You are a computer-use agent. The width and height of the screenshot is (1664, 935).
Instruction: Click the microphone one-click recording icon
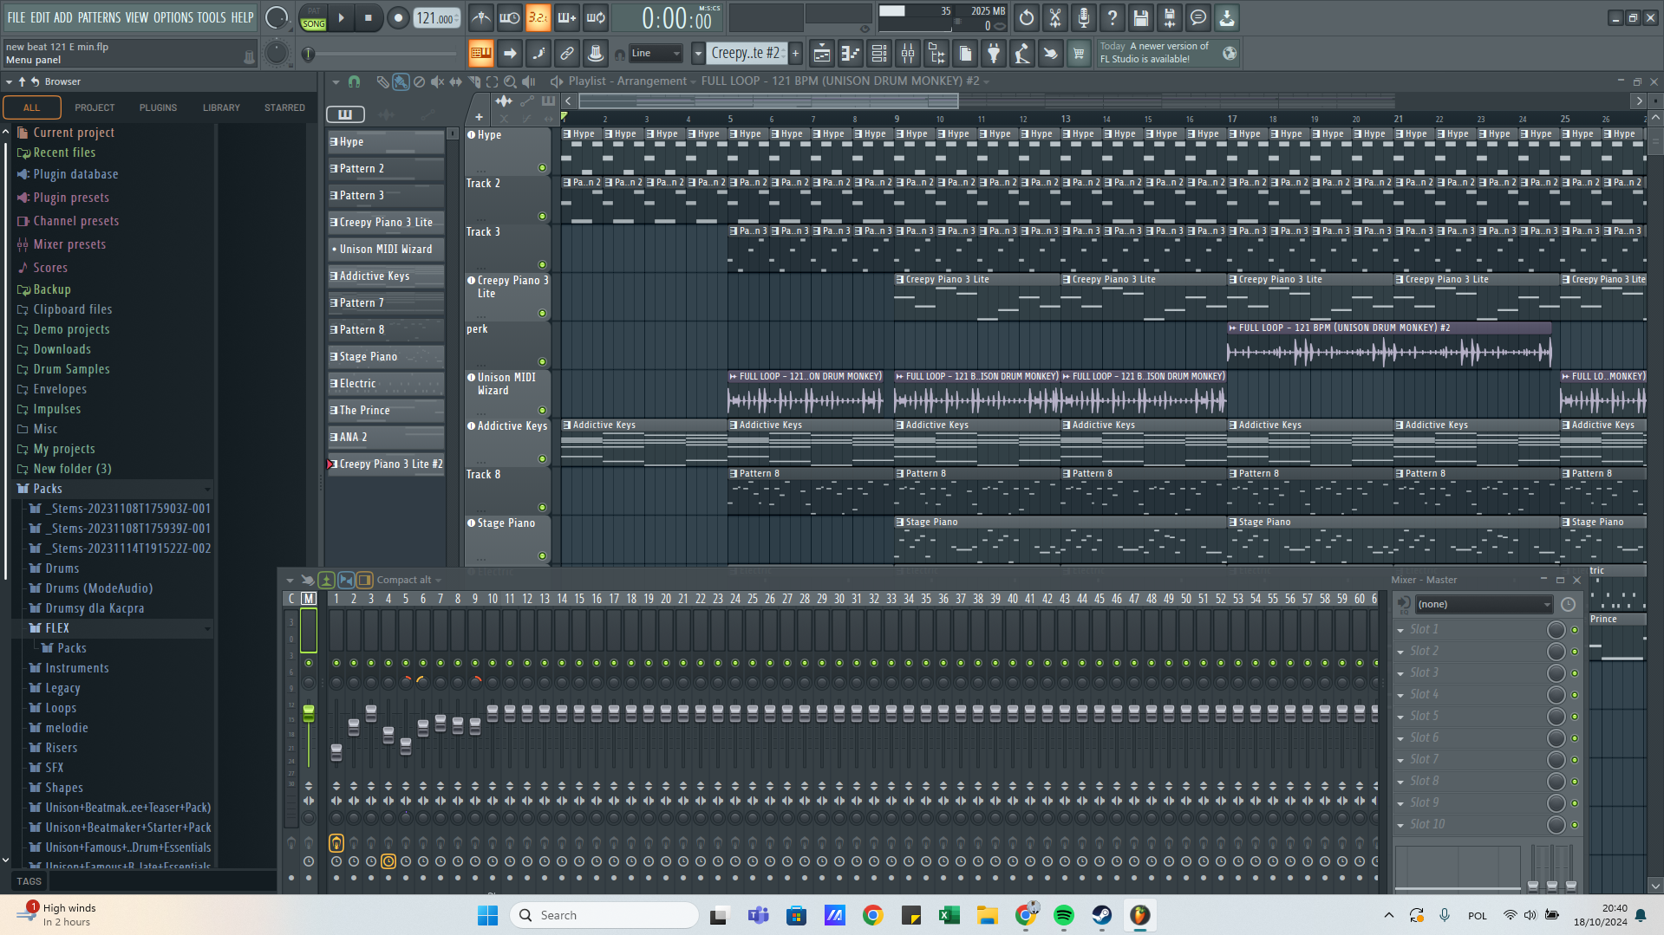coord(1084,17)
